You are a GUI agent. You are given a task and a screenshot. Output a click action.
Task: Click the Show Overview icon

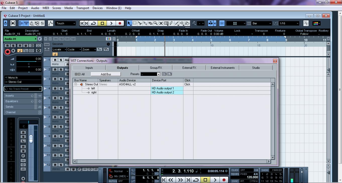pos(31,23)
